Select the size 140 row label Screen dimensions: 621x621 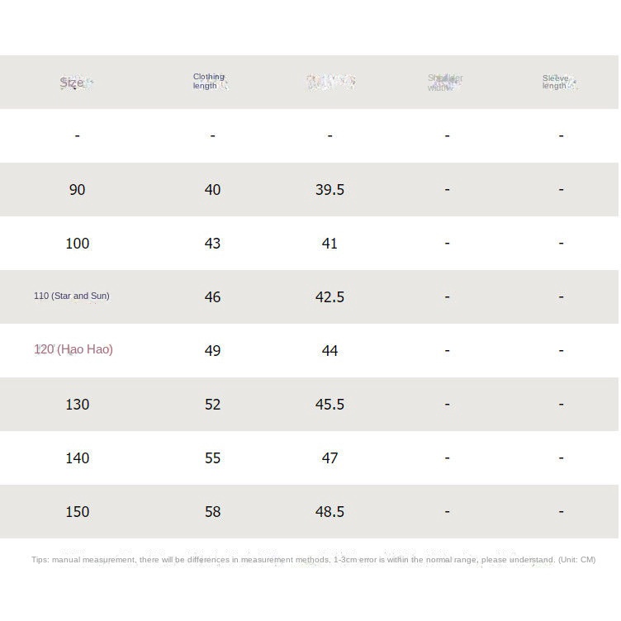click(77, 458)
